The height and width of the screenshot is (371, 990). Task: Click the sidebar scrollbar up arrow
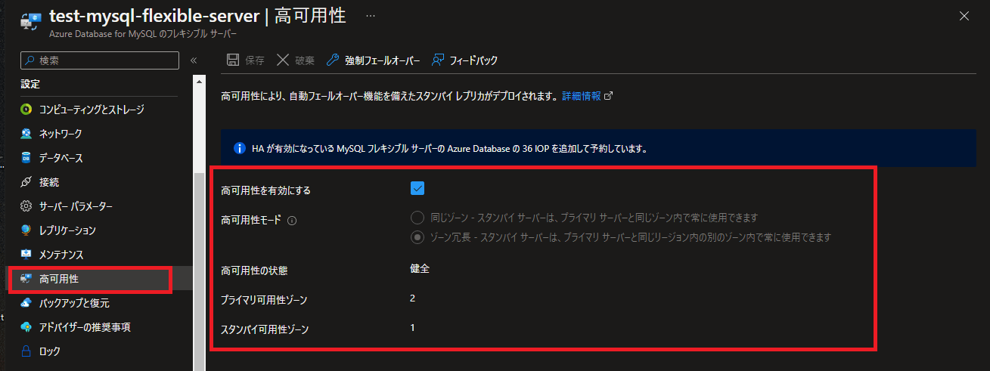(x=200, y=81)
